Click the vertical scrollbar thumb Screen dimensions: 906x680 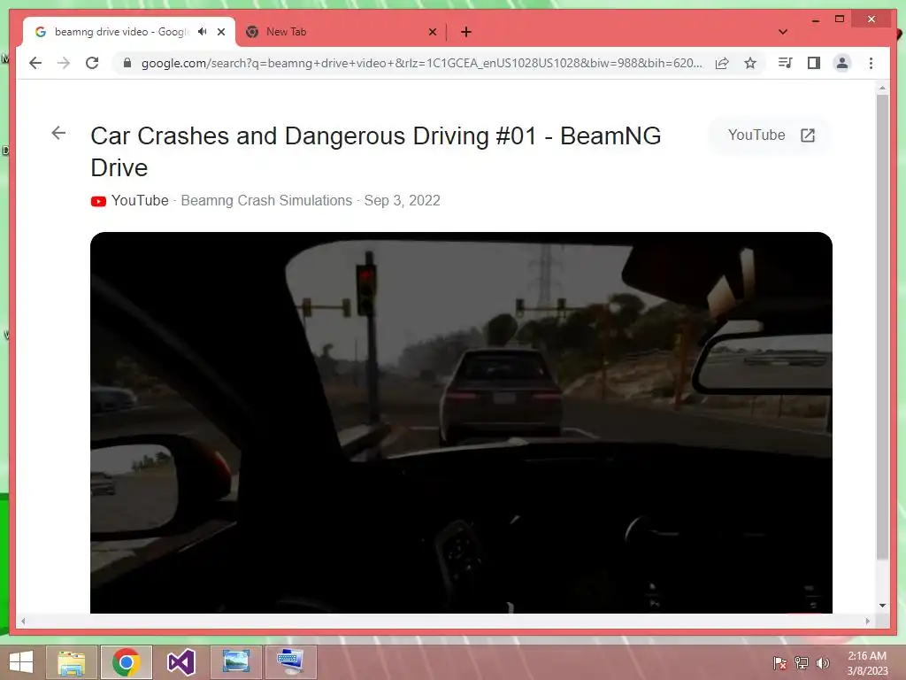[882, 327]
